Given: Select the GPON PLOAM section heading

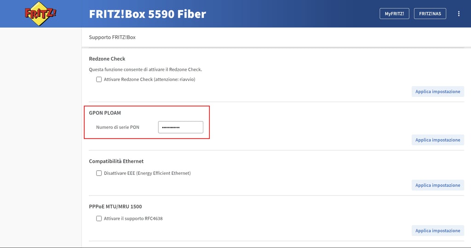Looking at the screenshot, I should click(x=105, y=113).
